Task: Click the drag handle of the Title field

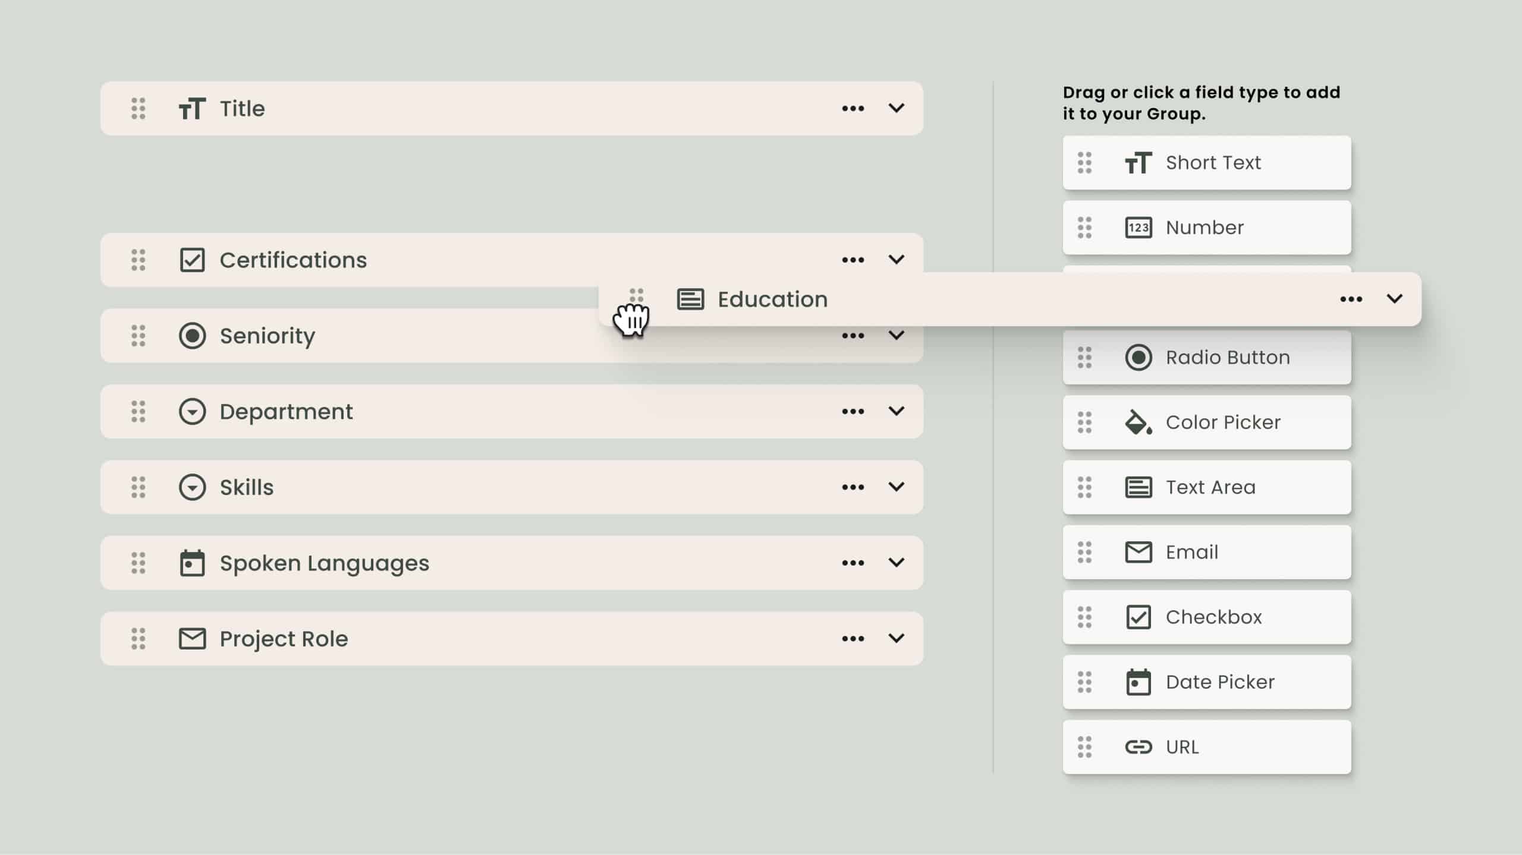Action: pos(138,108)
